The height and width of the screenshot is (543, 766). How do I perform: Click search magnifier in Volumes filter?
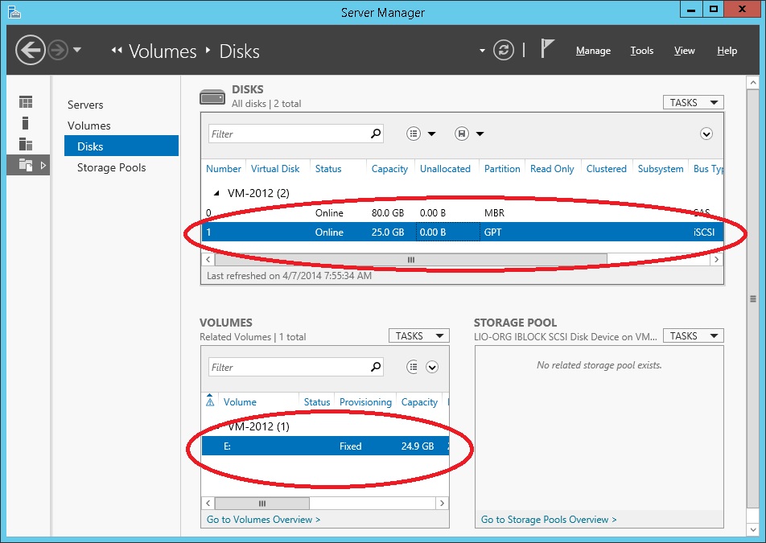click(376, 367)
